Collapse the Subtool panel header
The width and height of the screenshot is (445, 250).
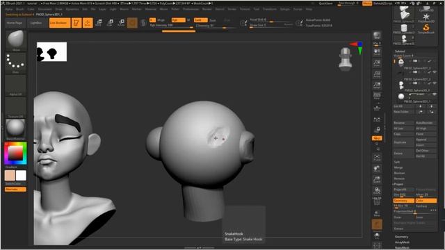[x=400, y=51]
